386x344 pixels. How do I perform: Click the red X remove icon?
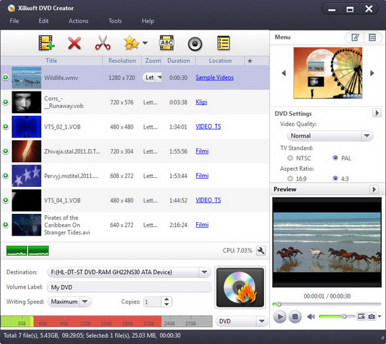[x=74, y=43]
